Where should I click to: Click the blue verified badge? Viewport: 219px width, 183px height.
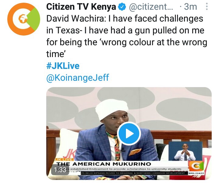122,7
